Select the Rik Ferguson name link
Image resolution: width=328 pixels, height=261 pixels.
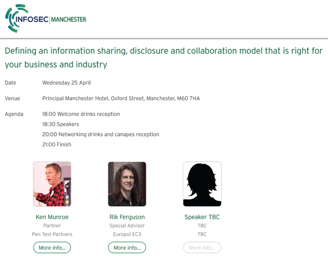pyautogui.click(x=127, y=217)
